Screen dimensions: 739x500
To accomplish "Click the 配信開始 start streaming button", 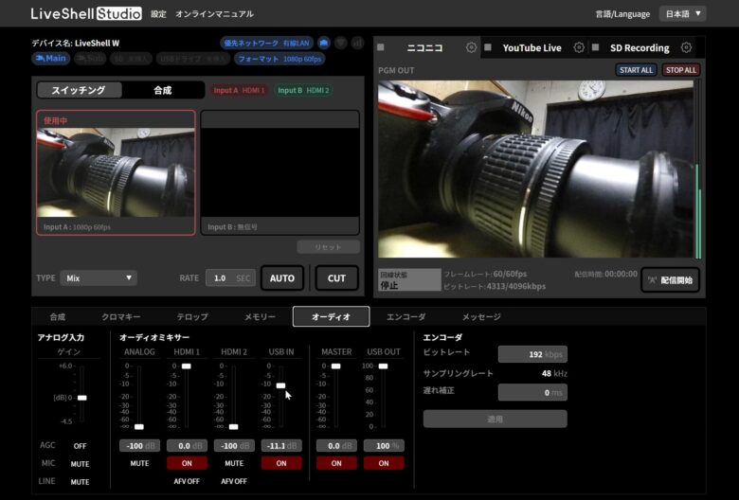I will [670, 280].
